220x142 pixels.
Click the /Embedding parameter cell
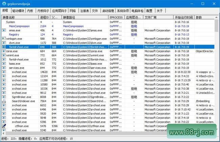click(x=203, y=101)
